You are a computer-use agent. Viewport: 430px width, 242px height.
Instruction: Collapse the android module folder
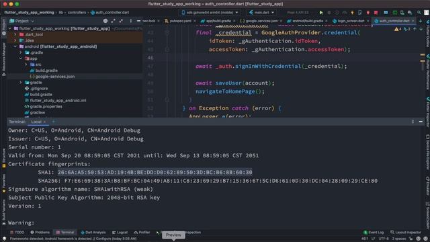(15, 46)
